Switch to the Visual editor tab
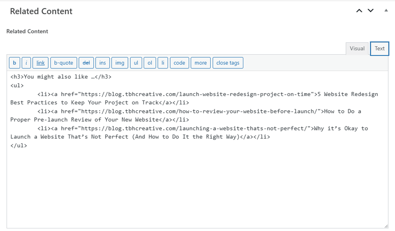395x231 pixels. [x=357, y=48]
